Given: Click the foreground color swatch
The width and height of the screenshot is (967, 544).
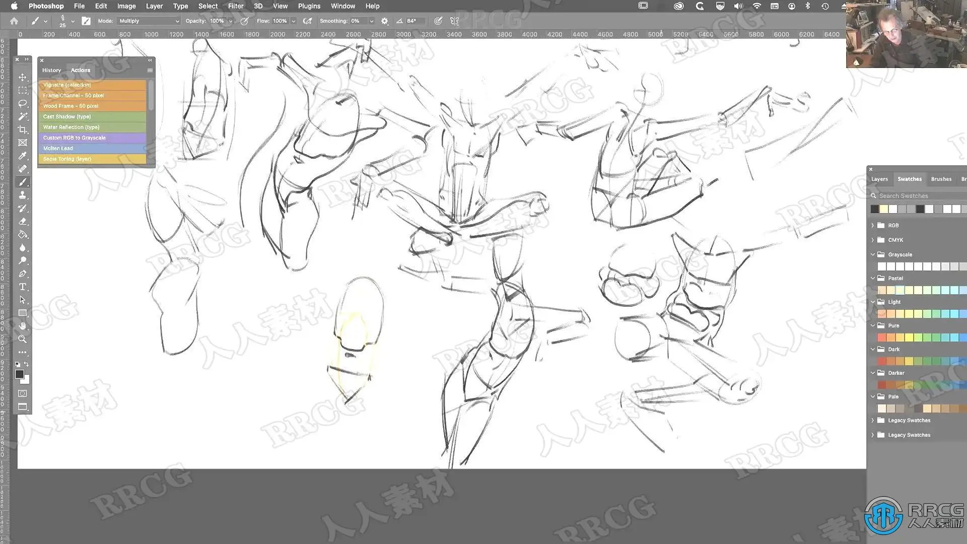Looking at the screenshot, I should click(19, 374).
